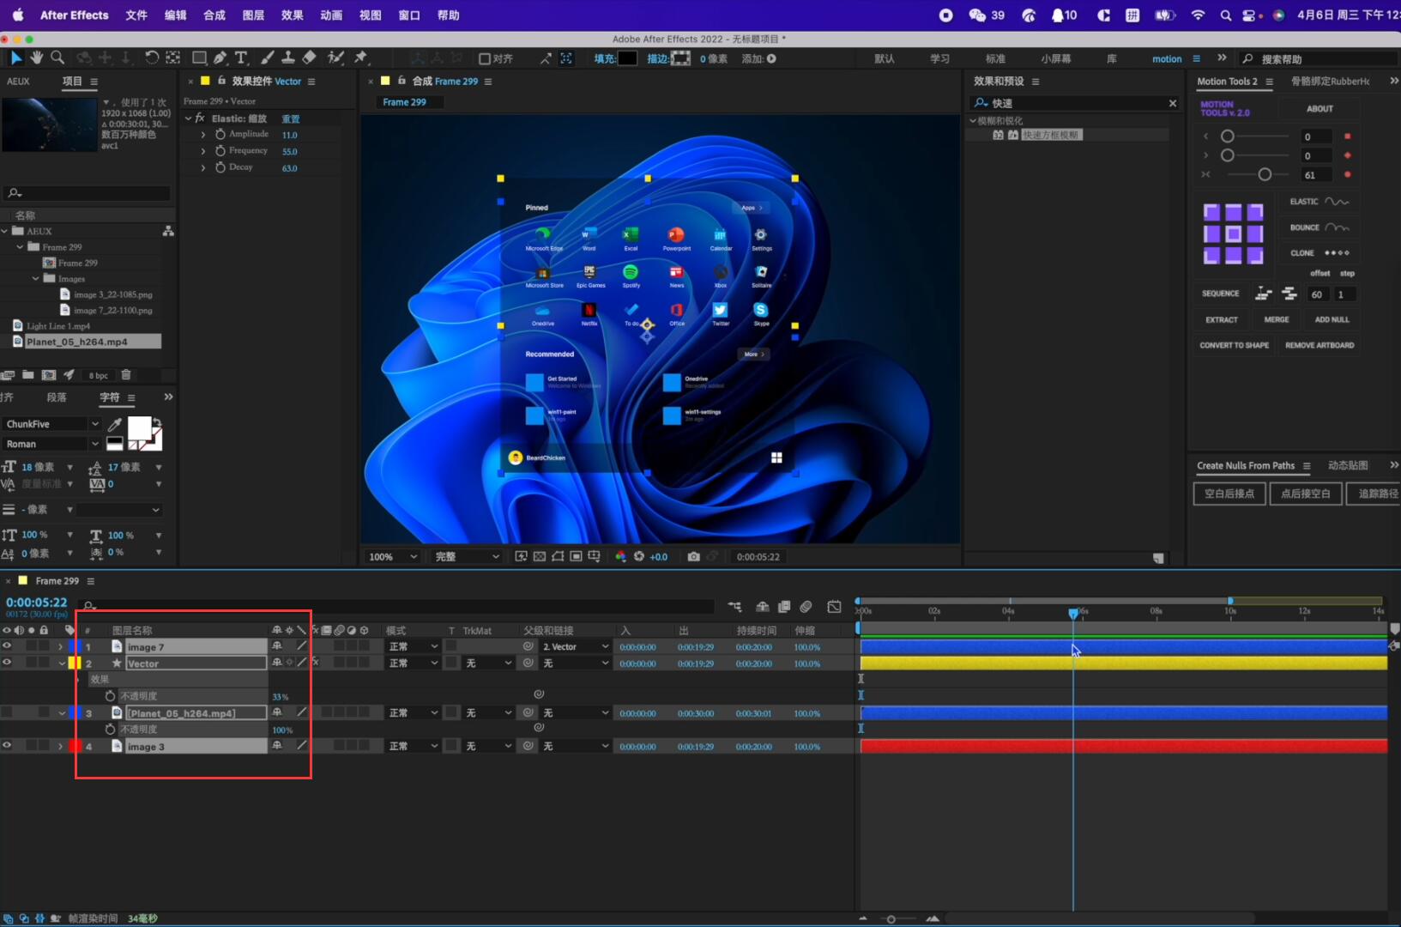
Task: Select the Pen tool
Action: [x=220, y=58]
